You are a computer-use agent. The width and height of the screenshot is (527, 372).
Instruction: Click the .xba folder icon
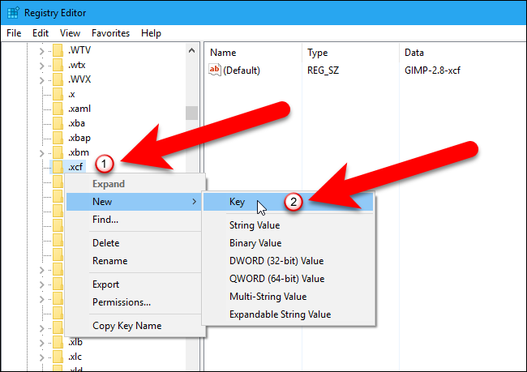pyautogui.click(x=58, y=123)
